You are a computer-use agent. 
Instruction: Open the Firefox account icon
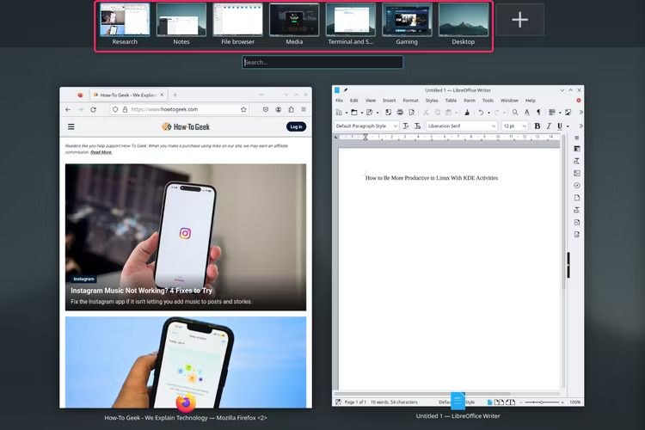[x=279, y=109]
